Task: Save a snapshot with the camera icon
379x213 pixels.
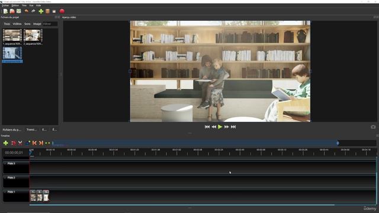Action: pos(373,127)
